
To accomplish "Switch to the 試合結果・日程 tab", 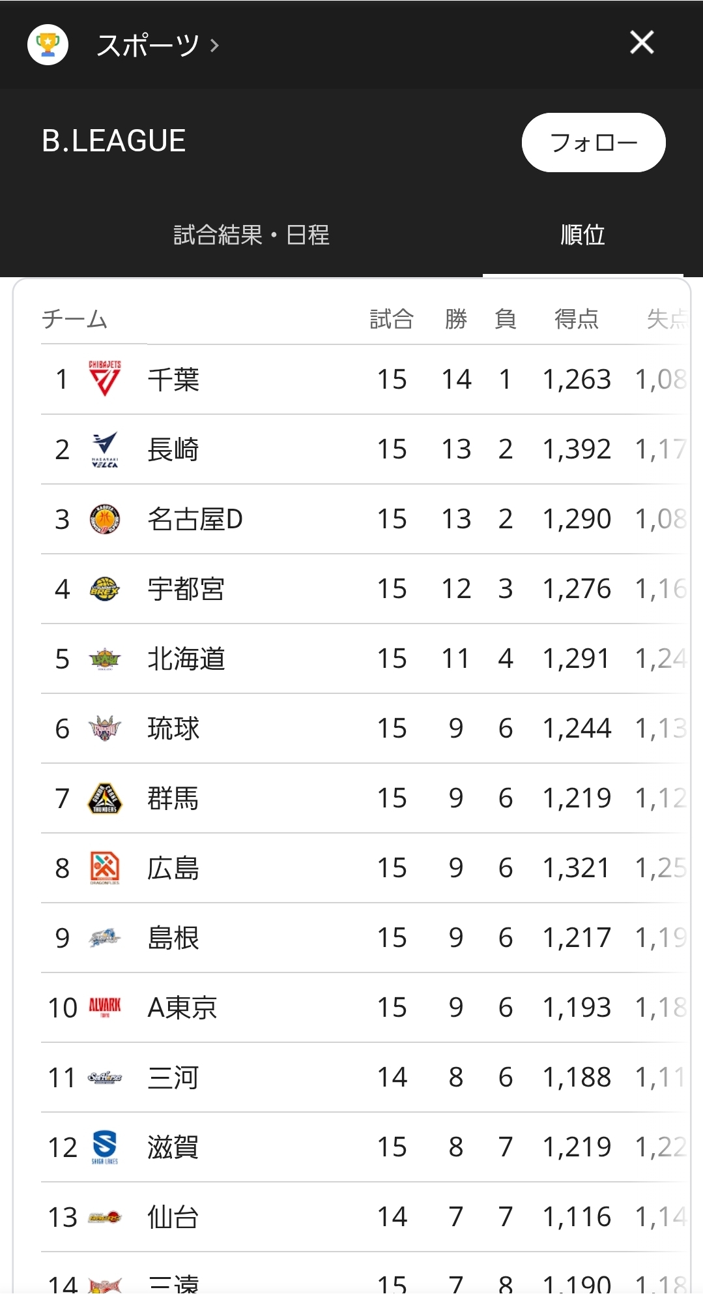I will [x=251, y=235].
